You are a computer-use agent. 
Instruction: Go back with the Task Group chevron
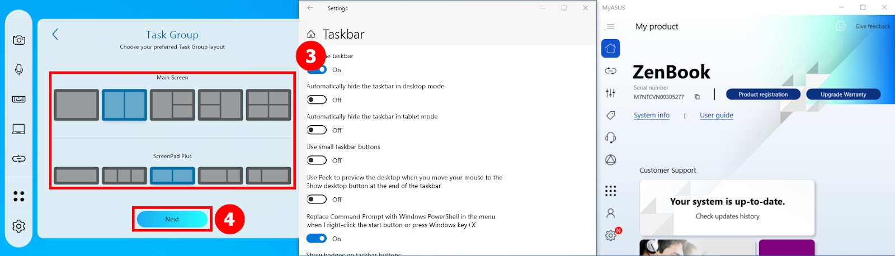pos(55,34)
